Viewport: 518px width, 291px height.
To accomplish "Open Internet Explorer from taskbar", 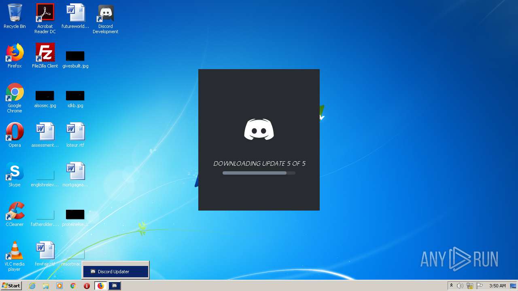I will tap(32, 286).
